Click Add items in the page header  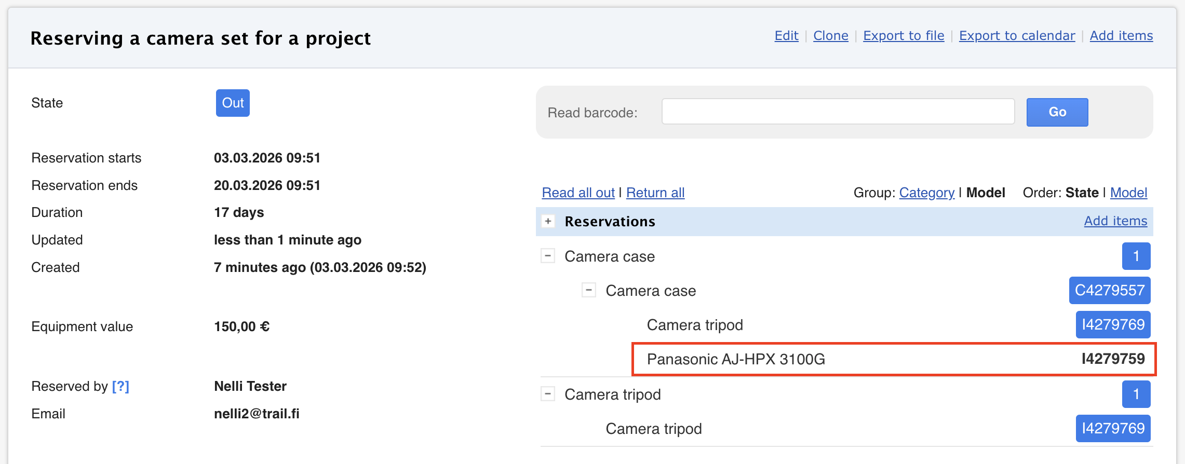point(1121,36)
